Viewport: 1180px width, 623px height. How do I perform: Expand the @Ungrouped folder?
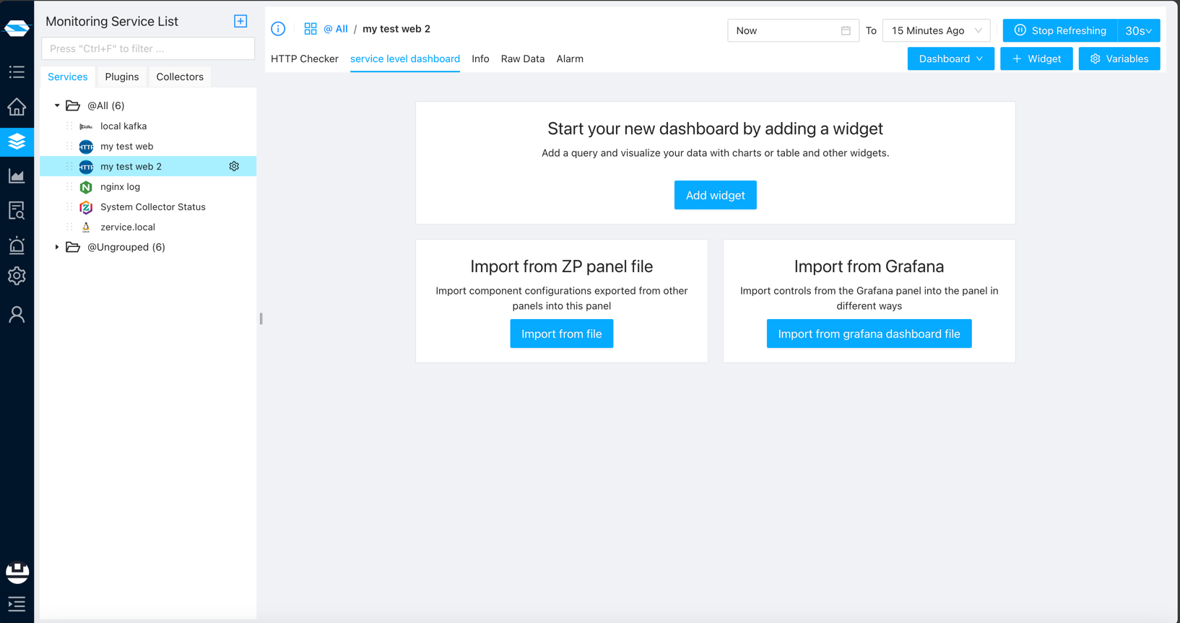pyautogui.click(x=57, y=247)
